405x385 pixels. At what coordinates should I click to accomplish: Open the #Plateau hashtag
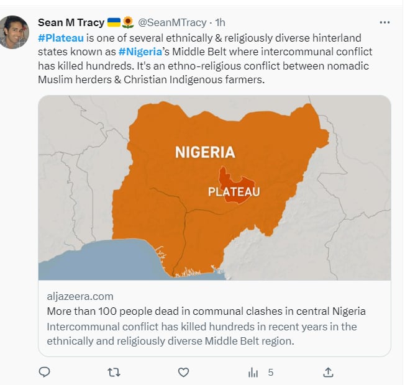61,38
